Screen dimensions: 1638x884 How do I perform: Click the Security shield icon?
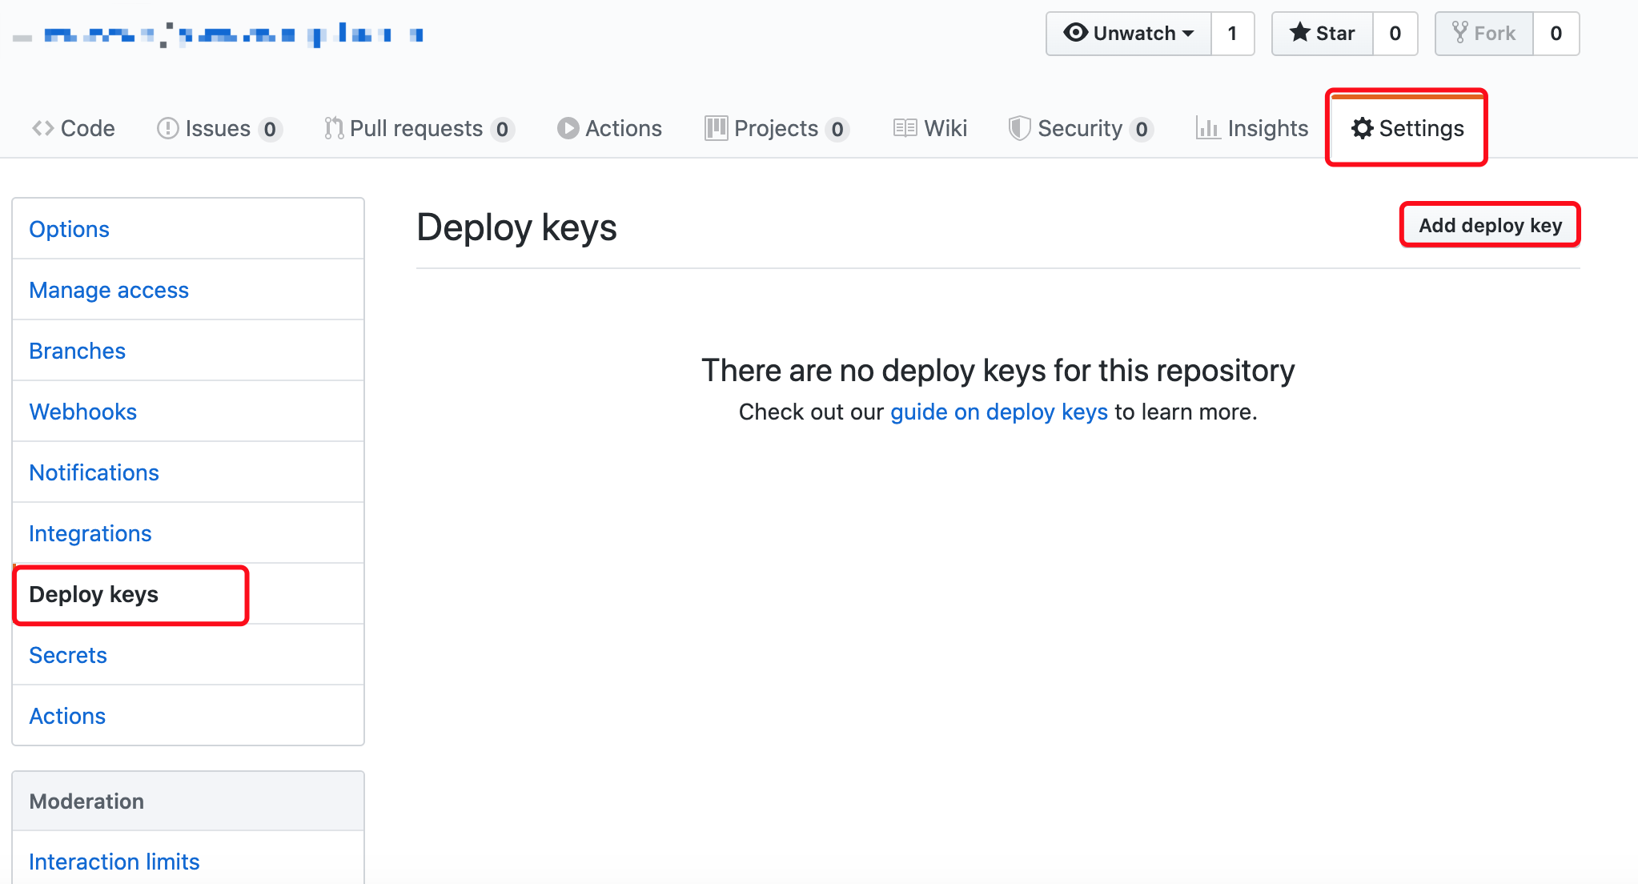click(x=1018, y=128)
